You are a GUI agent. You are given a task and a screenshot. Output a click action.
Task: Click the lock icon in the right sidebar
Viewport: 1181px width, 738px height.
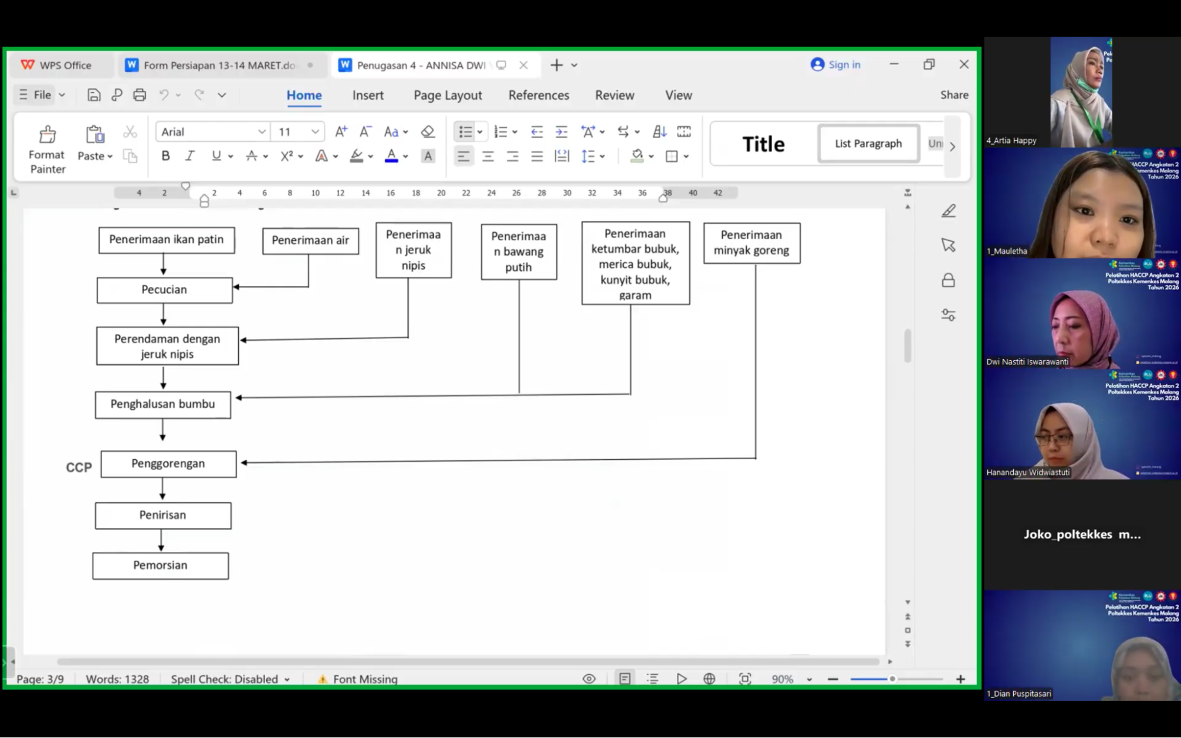click(x=948, y=280)
